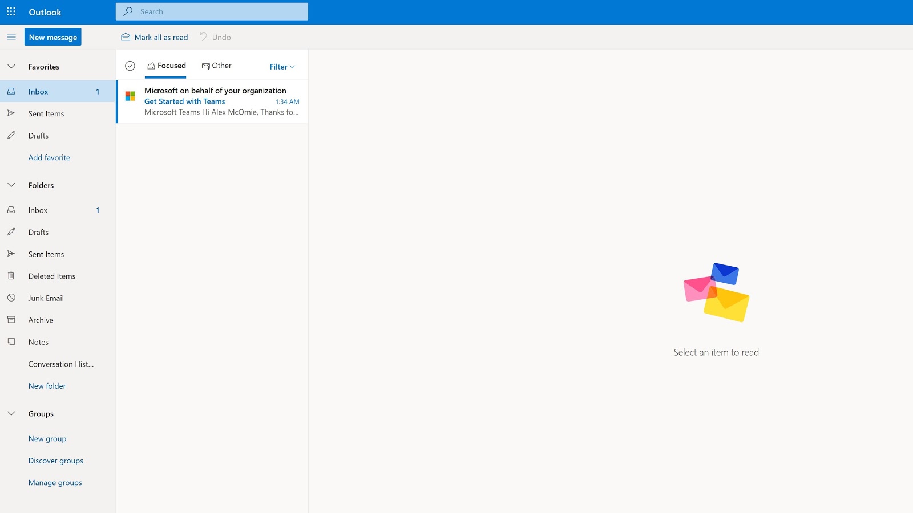
Task: Click the Microsoft logo sender avatar
Action: pos(130,96)
